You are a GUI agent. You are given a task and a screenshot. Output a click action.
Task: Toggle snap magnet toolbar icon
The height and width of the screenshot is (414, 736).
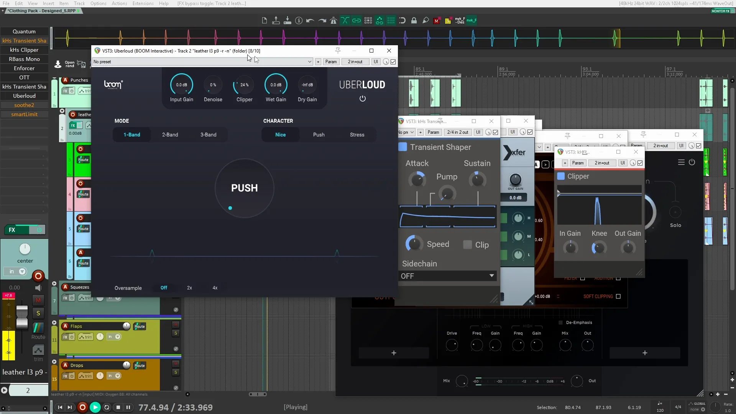tap(402, 21)
